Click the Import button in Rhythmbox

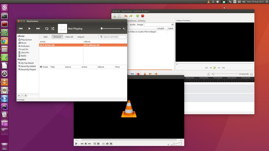(x=81, y=37)
